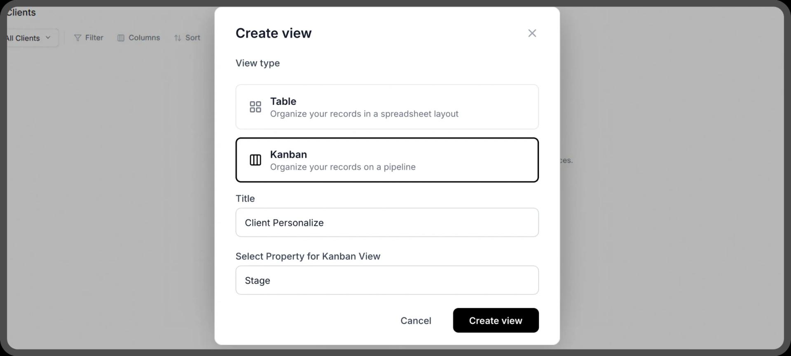
Task: Click the Kanban pipeline description text
Action: pyautogui.click(x=343, y=167)
